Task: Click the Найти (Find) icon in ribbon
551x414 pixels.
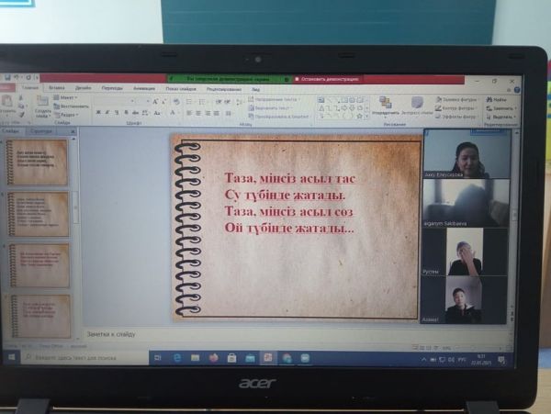Action: pos(497,98)
